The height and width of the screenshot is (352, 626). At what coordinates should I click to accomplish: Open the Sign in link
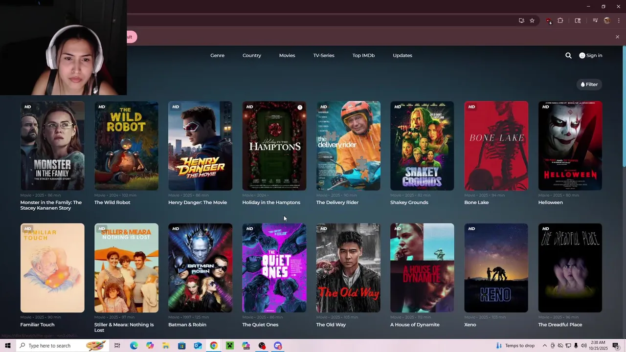coord(590,55)
